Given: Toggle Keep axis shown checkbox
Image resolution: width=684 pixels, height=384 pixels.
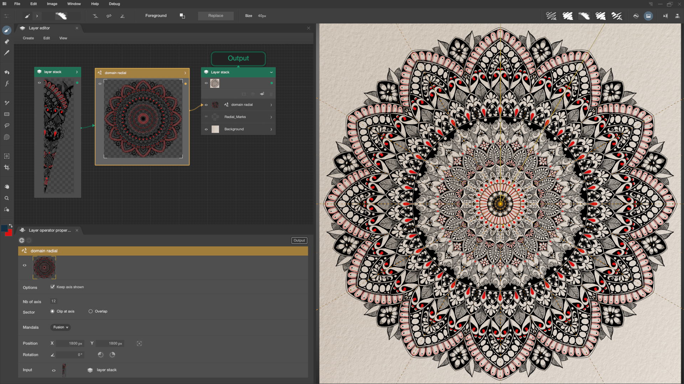Looking at the screenshot, I should pyautogui.click(x=53, y=287).
